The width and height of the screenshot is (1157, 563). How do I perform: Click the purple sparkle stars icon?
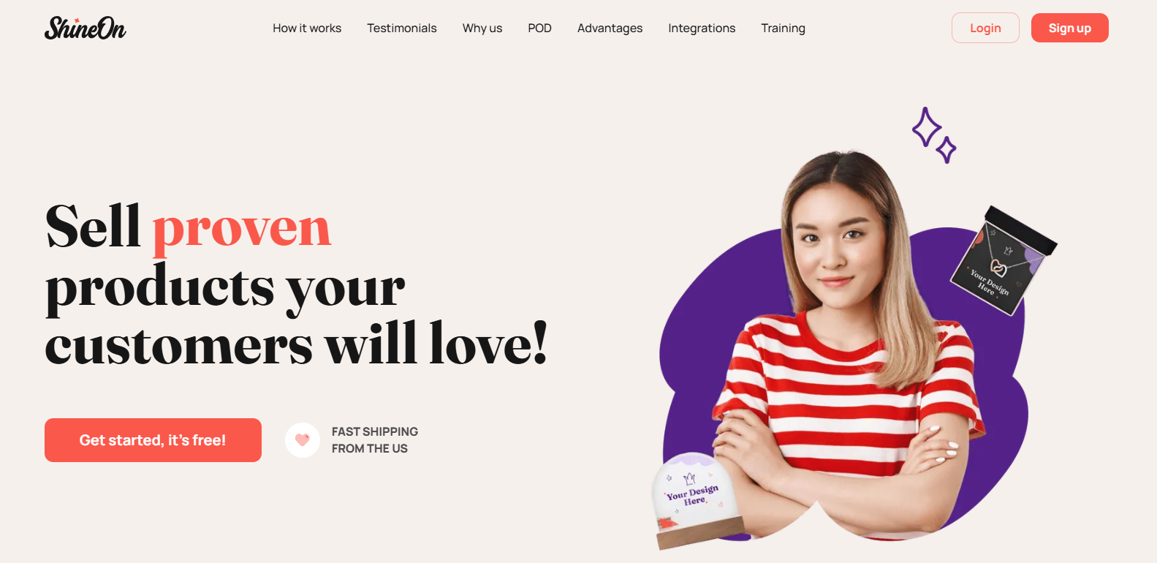coord(933,135)
